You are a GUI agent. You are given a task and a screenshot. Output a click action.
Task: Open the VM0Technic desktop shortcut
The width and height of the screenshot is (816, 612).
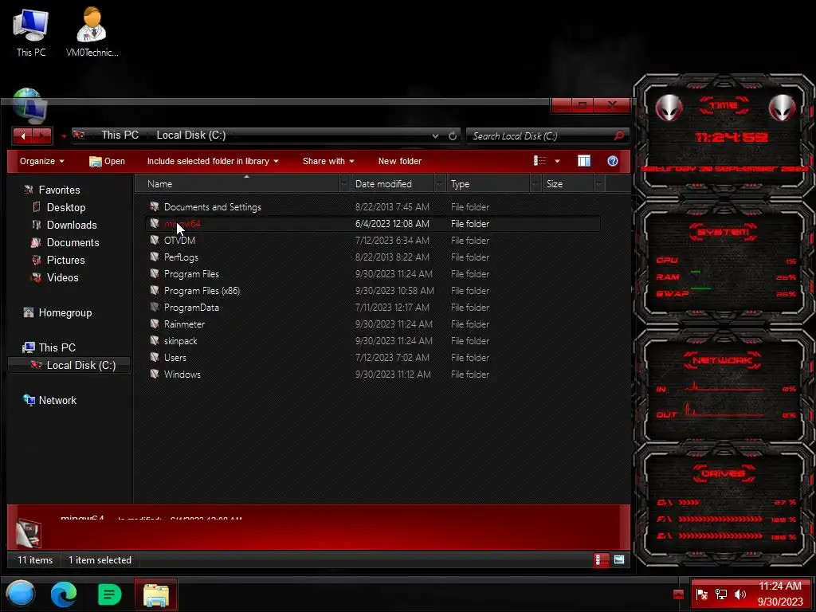pos(92,32)
